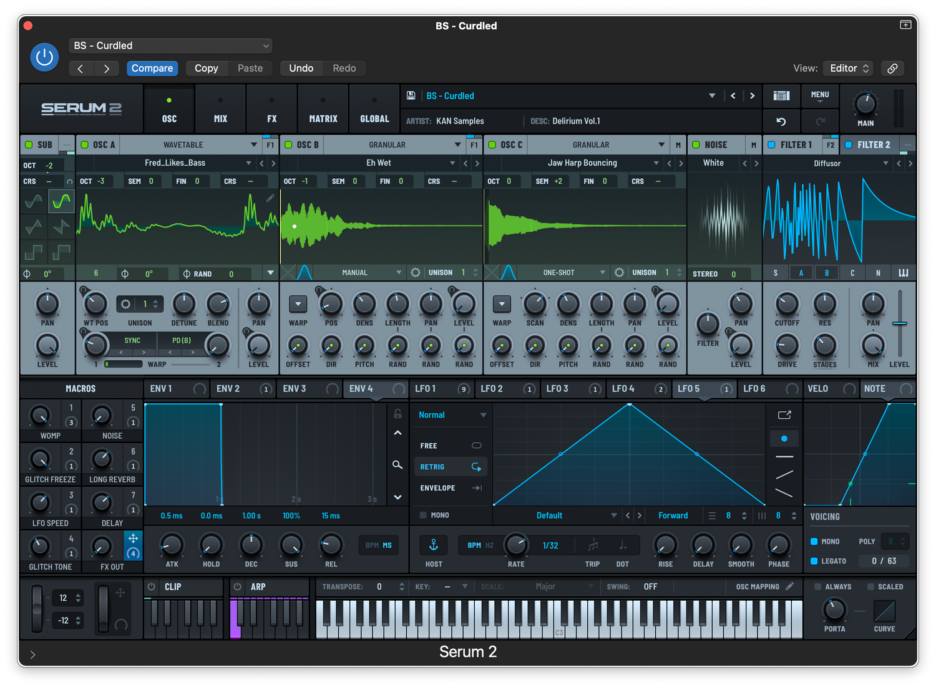936x688 pixels.
Task: Open Fred_Likes_Bass wavetable dropdown
Action: tap(174, 163)
